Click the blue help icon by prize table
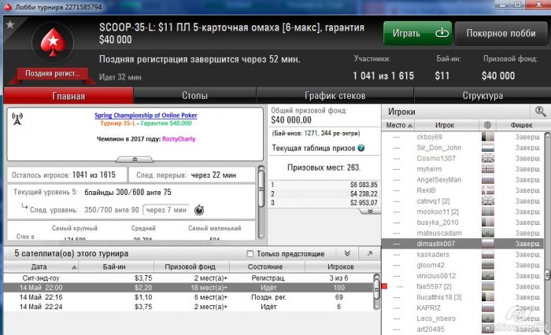The width and height of the screenshot is (551, 335). point(361,148)
